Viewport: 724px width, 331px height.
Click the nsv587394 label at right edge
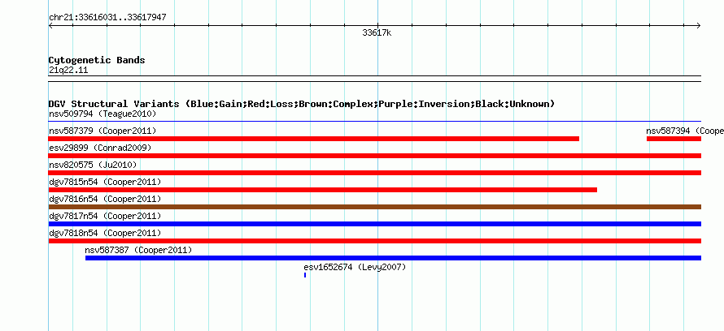click(685, 131)
